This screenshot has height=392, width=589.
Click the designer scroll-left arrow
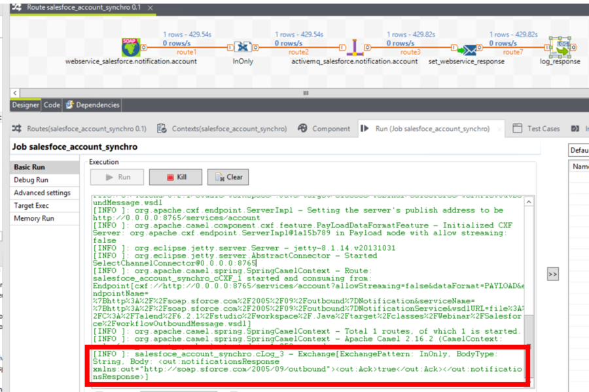pos(14,93)
